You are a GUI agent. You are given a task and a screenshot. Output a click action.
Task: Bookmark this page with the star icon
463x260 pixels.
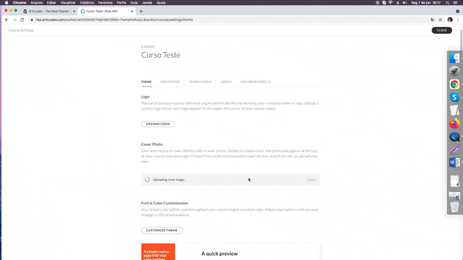(440, 19)
